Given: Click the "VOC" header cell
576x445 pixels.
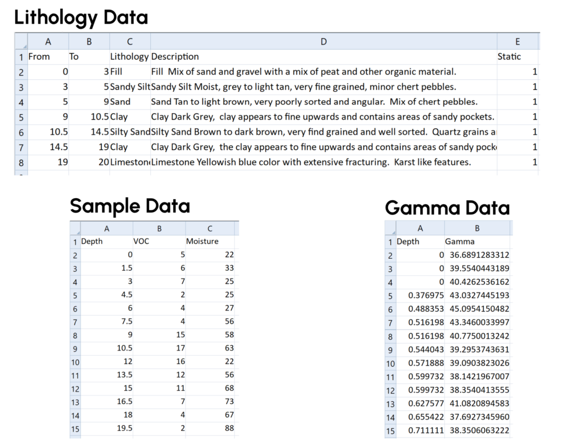Looking at the screenshot, I should click(158, 241).
